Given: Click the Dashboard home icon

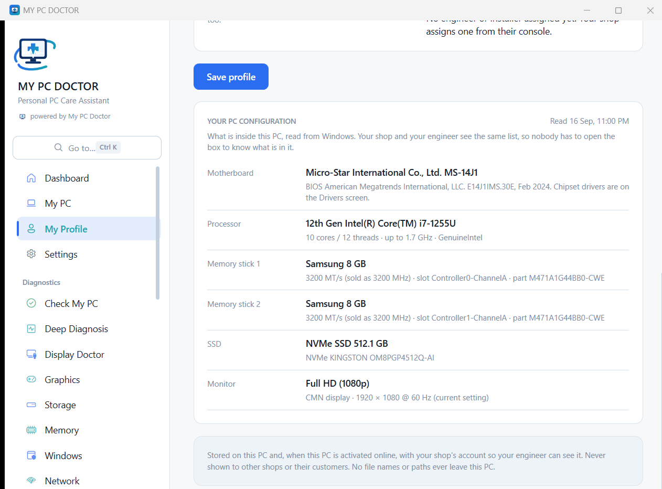Looking at the screenshot, I should point(31,178).
